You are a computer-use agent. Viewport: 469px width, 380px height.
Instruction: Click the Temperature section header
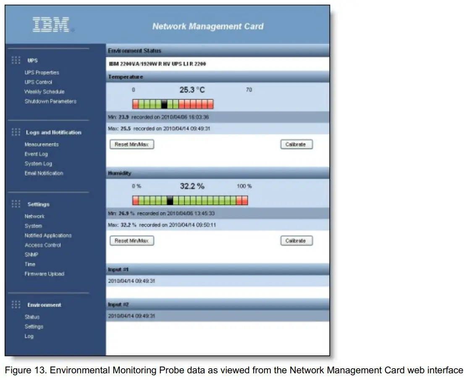coord(218,77)
